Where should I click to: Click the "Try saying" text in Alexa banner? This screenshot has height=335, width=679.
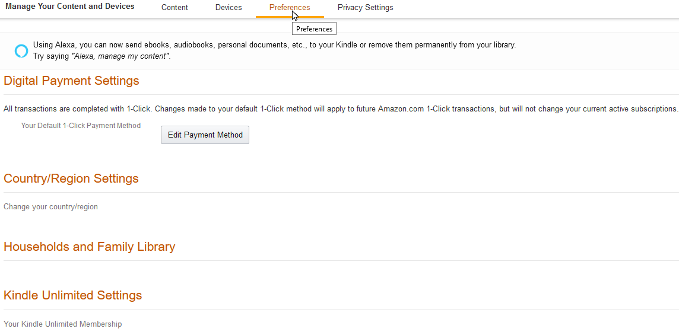point(51,56)
